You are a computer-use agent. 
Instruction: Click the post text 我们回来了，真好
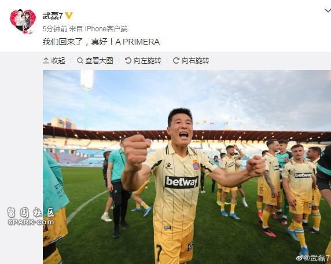point(78,42)
